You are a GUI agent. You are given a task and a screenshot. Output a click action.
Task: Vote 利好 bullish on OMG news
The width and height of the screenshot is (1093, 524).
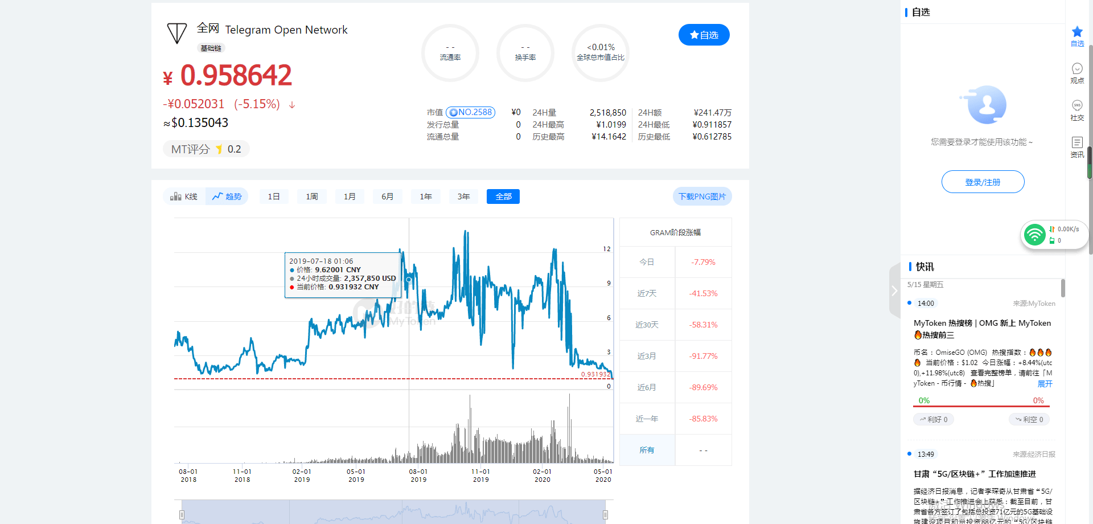(x=934, y=419)
